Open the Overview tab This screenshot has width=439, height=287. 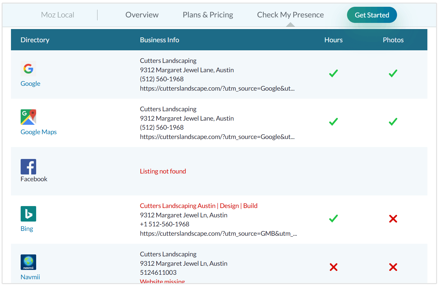pos(142,15)
